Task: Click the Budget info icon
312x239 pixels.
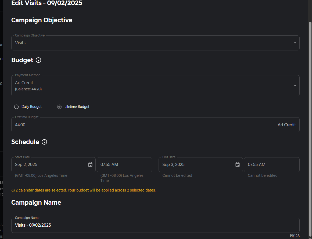Action: coord(38,60)
